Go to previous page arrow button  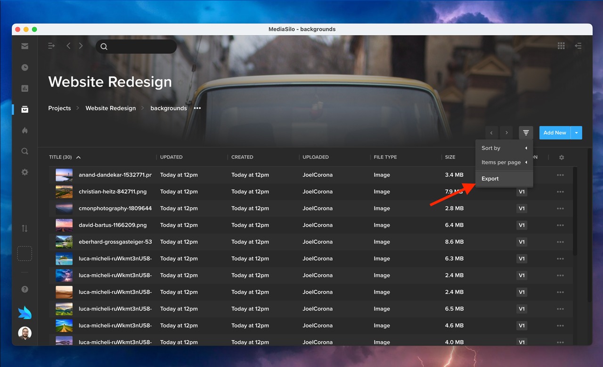coord(491,133)
